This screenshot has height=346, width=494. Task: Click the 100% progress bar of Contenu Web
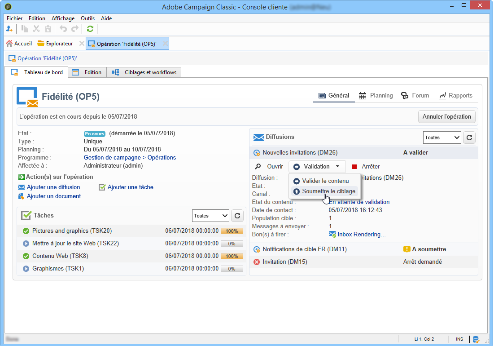pos(232,256)
